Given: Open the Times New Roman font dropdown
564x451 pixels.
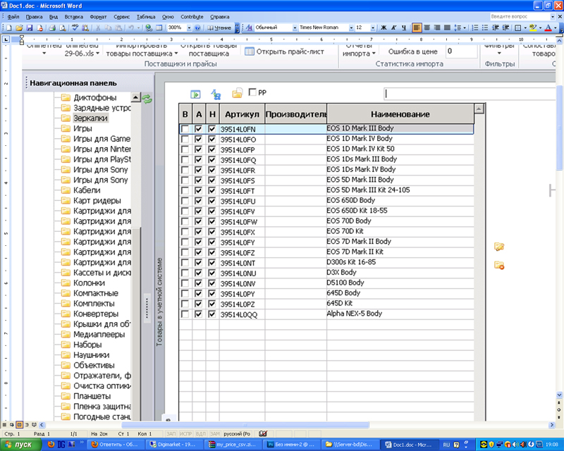Looking at the screenshot, I should 351,27.
